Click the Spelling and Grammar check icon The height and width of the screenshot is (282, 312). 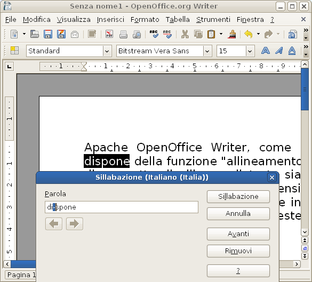(154, 34)
